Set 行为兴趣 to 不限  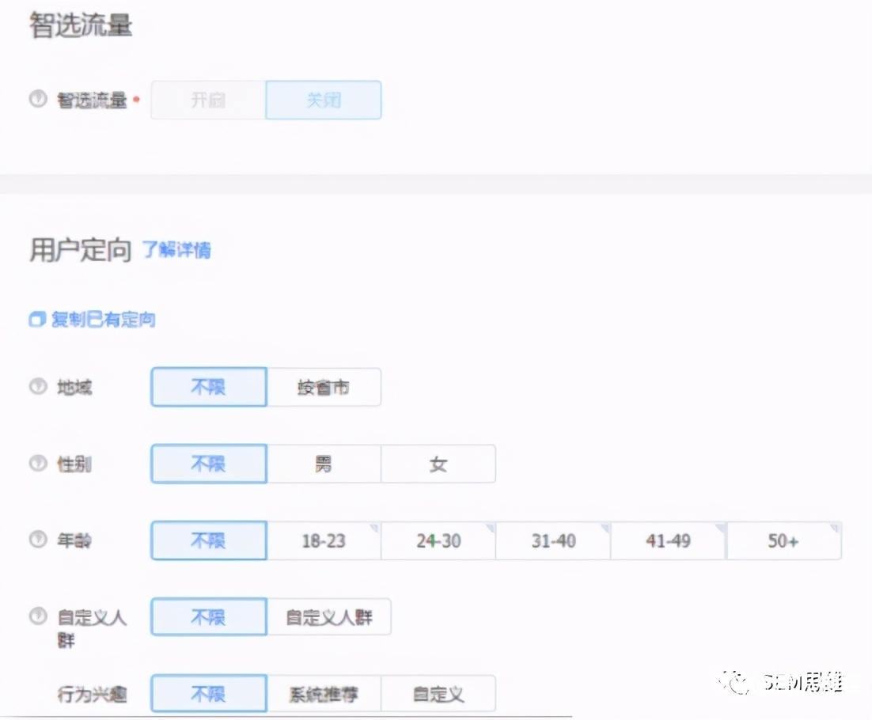point(209,693)
